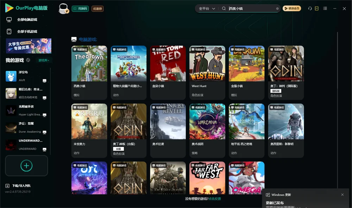Open the 血染小镇 Town Red card
Viewport: 352px width, 208px height.
pos(168,73)
